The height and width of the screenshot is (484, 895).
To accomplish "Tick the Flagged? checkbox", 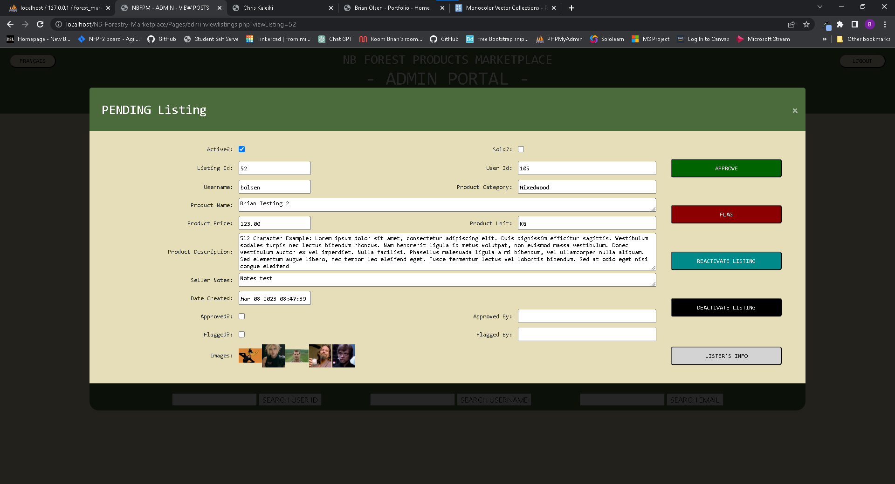I will pyautogui.click(x=241, y=335).
